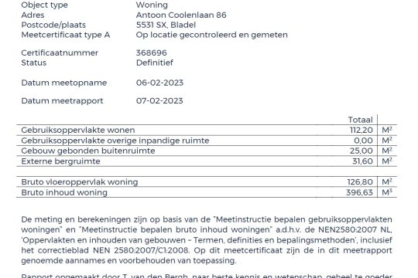Image resolution: width=418 pixels, height=278 pixels.
Task: Click the Gebruiksoppervlakte overige inpandige ruimte row
Action: point(207,141)
